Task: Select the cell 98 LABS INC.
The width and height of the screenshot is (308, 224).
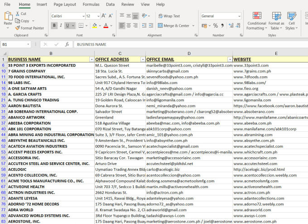Action: tap(51, 83)
